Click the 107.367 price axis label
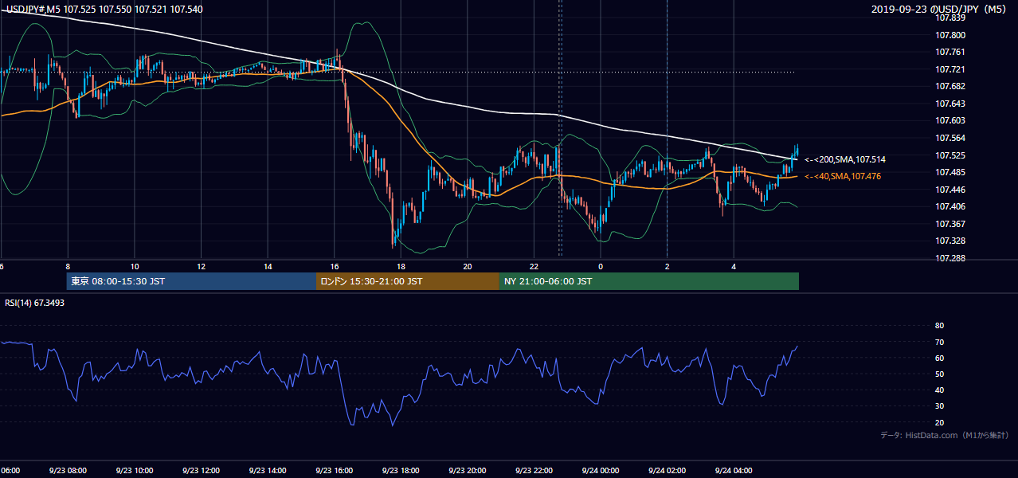Image resolution: width=1018 pixels, height=478 pixels. tap(950, 224)
